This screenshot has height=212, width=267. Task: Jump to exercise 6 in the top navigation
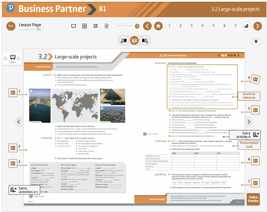tap(224, 26)
